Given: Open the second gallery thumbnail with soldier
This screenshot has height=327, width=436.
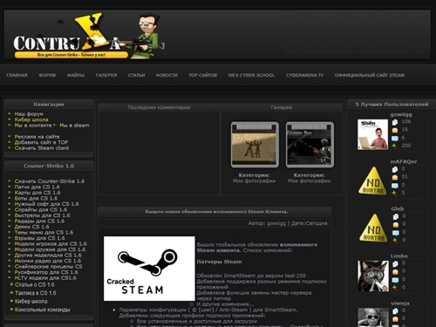Looking at the screenshot, I should coord(310,145).
